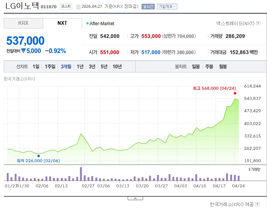Click the 614,244 y-axis label
The height and width of the screenshot is (208, 267).
click(x=252, y=86)
